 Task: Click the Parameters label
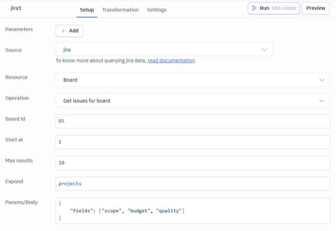coord(19,29)
